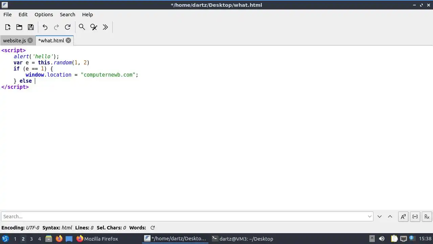Undo the last edit

(x=45, y=27)
